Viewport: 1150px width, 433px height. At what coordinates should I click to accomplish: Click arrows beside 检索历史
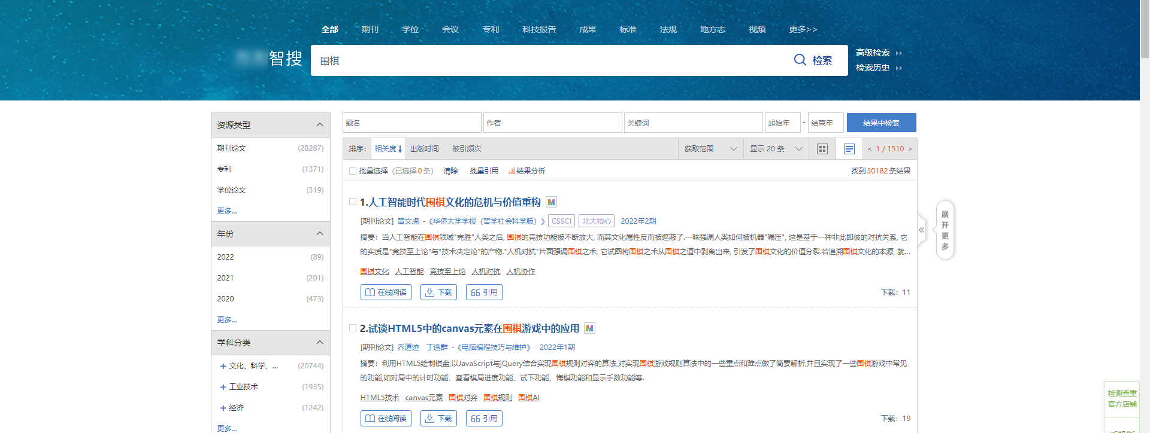pos(898,68)
